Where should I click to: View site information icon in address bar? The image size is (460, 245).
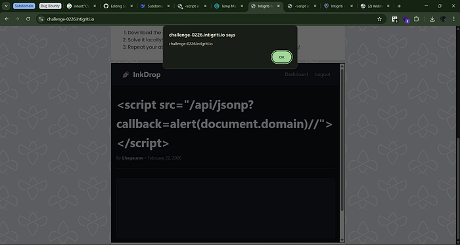(41, 19)
